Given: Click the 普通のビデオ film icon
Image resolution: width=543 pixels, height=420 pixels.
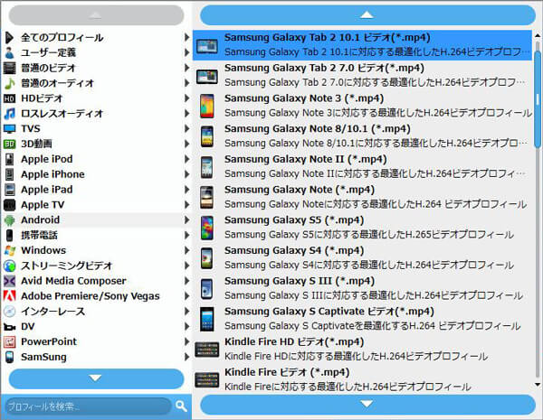Looking at the screenshot, I should coord(9,68).
